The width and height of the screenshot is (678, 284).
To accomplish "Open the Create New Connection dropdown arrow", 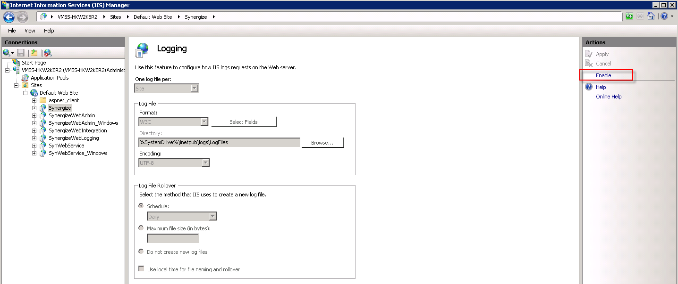I will (13, 53).
